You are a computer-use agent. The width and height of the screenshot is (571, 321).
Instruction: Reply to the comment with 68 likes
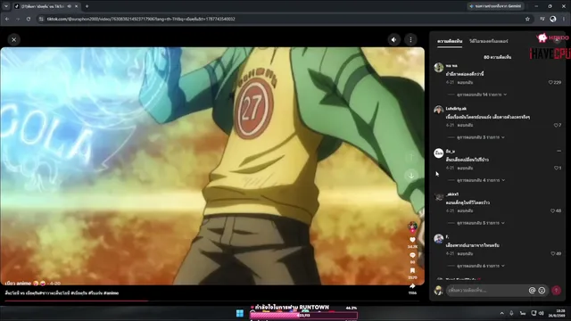(x=465, y=210)
